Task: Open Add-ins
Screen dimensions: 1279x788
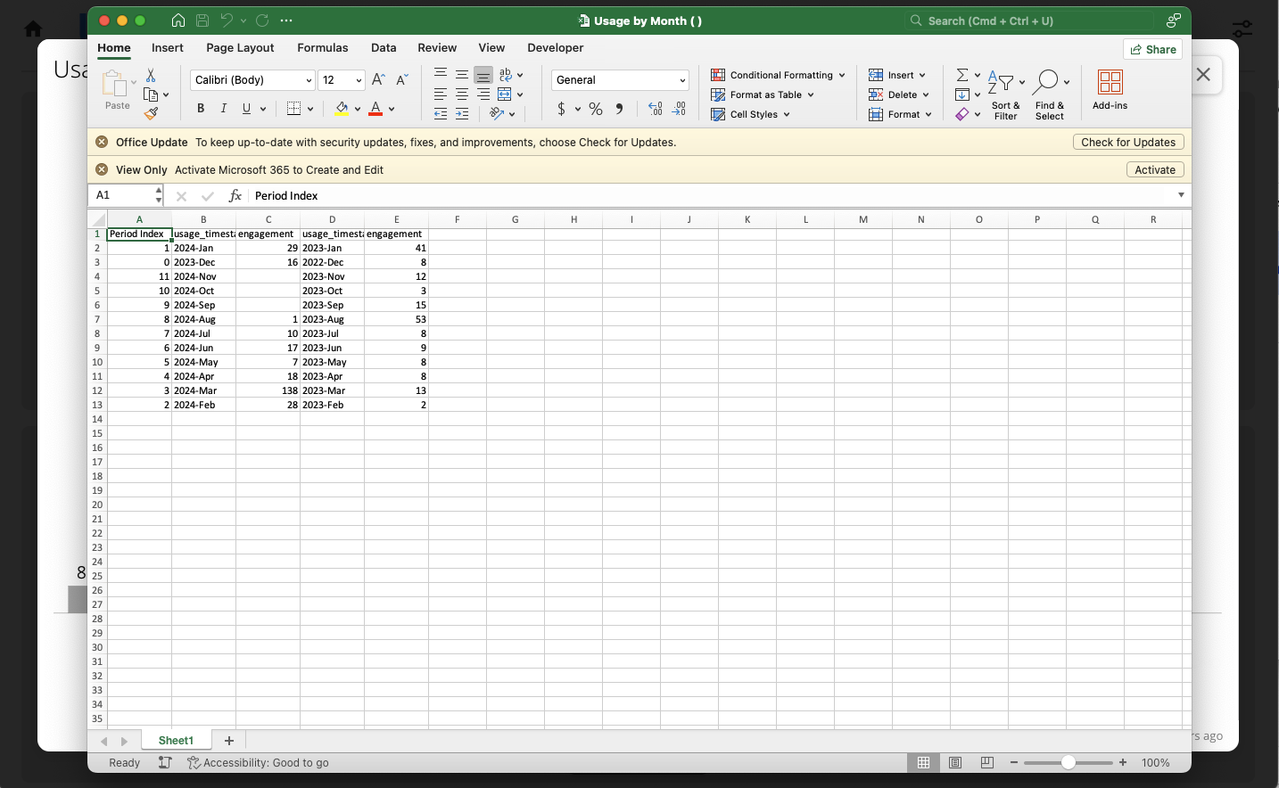Action: pyautogui.click(x=1110, y=90)
